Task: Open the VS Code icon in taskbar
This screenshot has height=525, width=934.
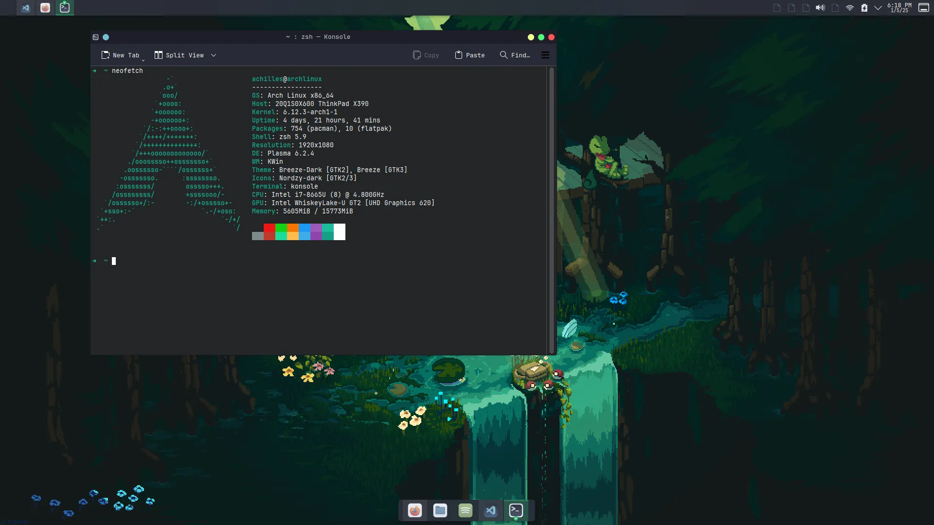Action: (490, 510)
